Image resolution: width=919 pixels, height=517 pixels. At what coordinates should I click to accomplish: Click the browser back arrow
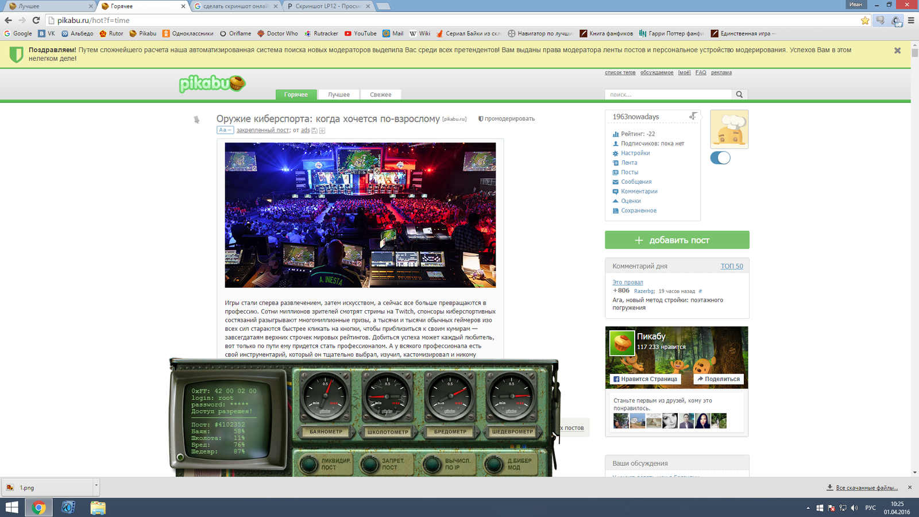pos(8,20)
